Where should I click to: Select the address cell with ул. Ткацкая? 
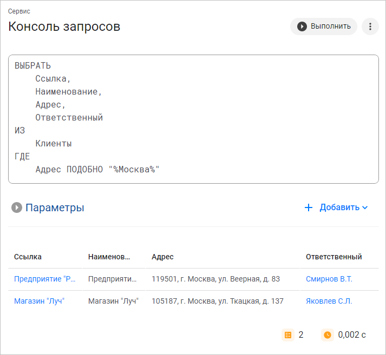[x=217, y=301]
